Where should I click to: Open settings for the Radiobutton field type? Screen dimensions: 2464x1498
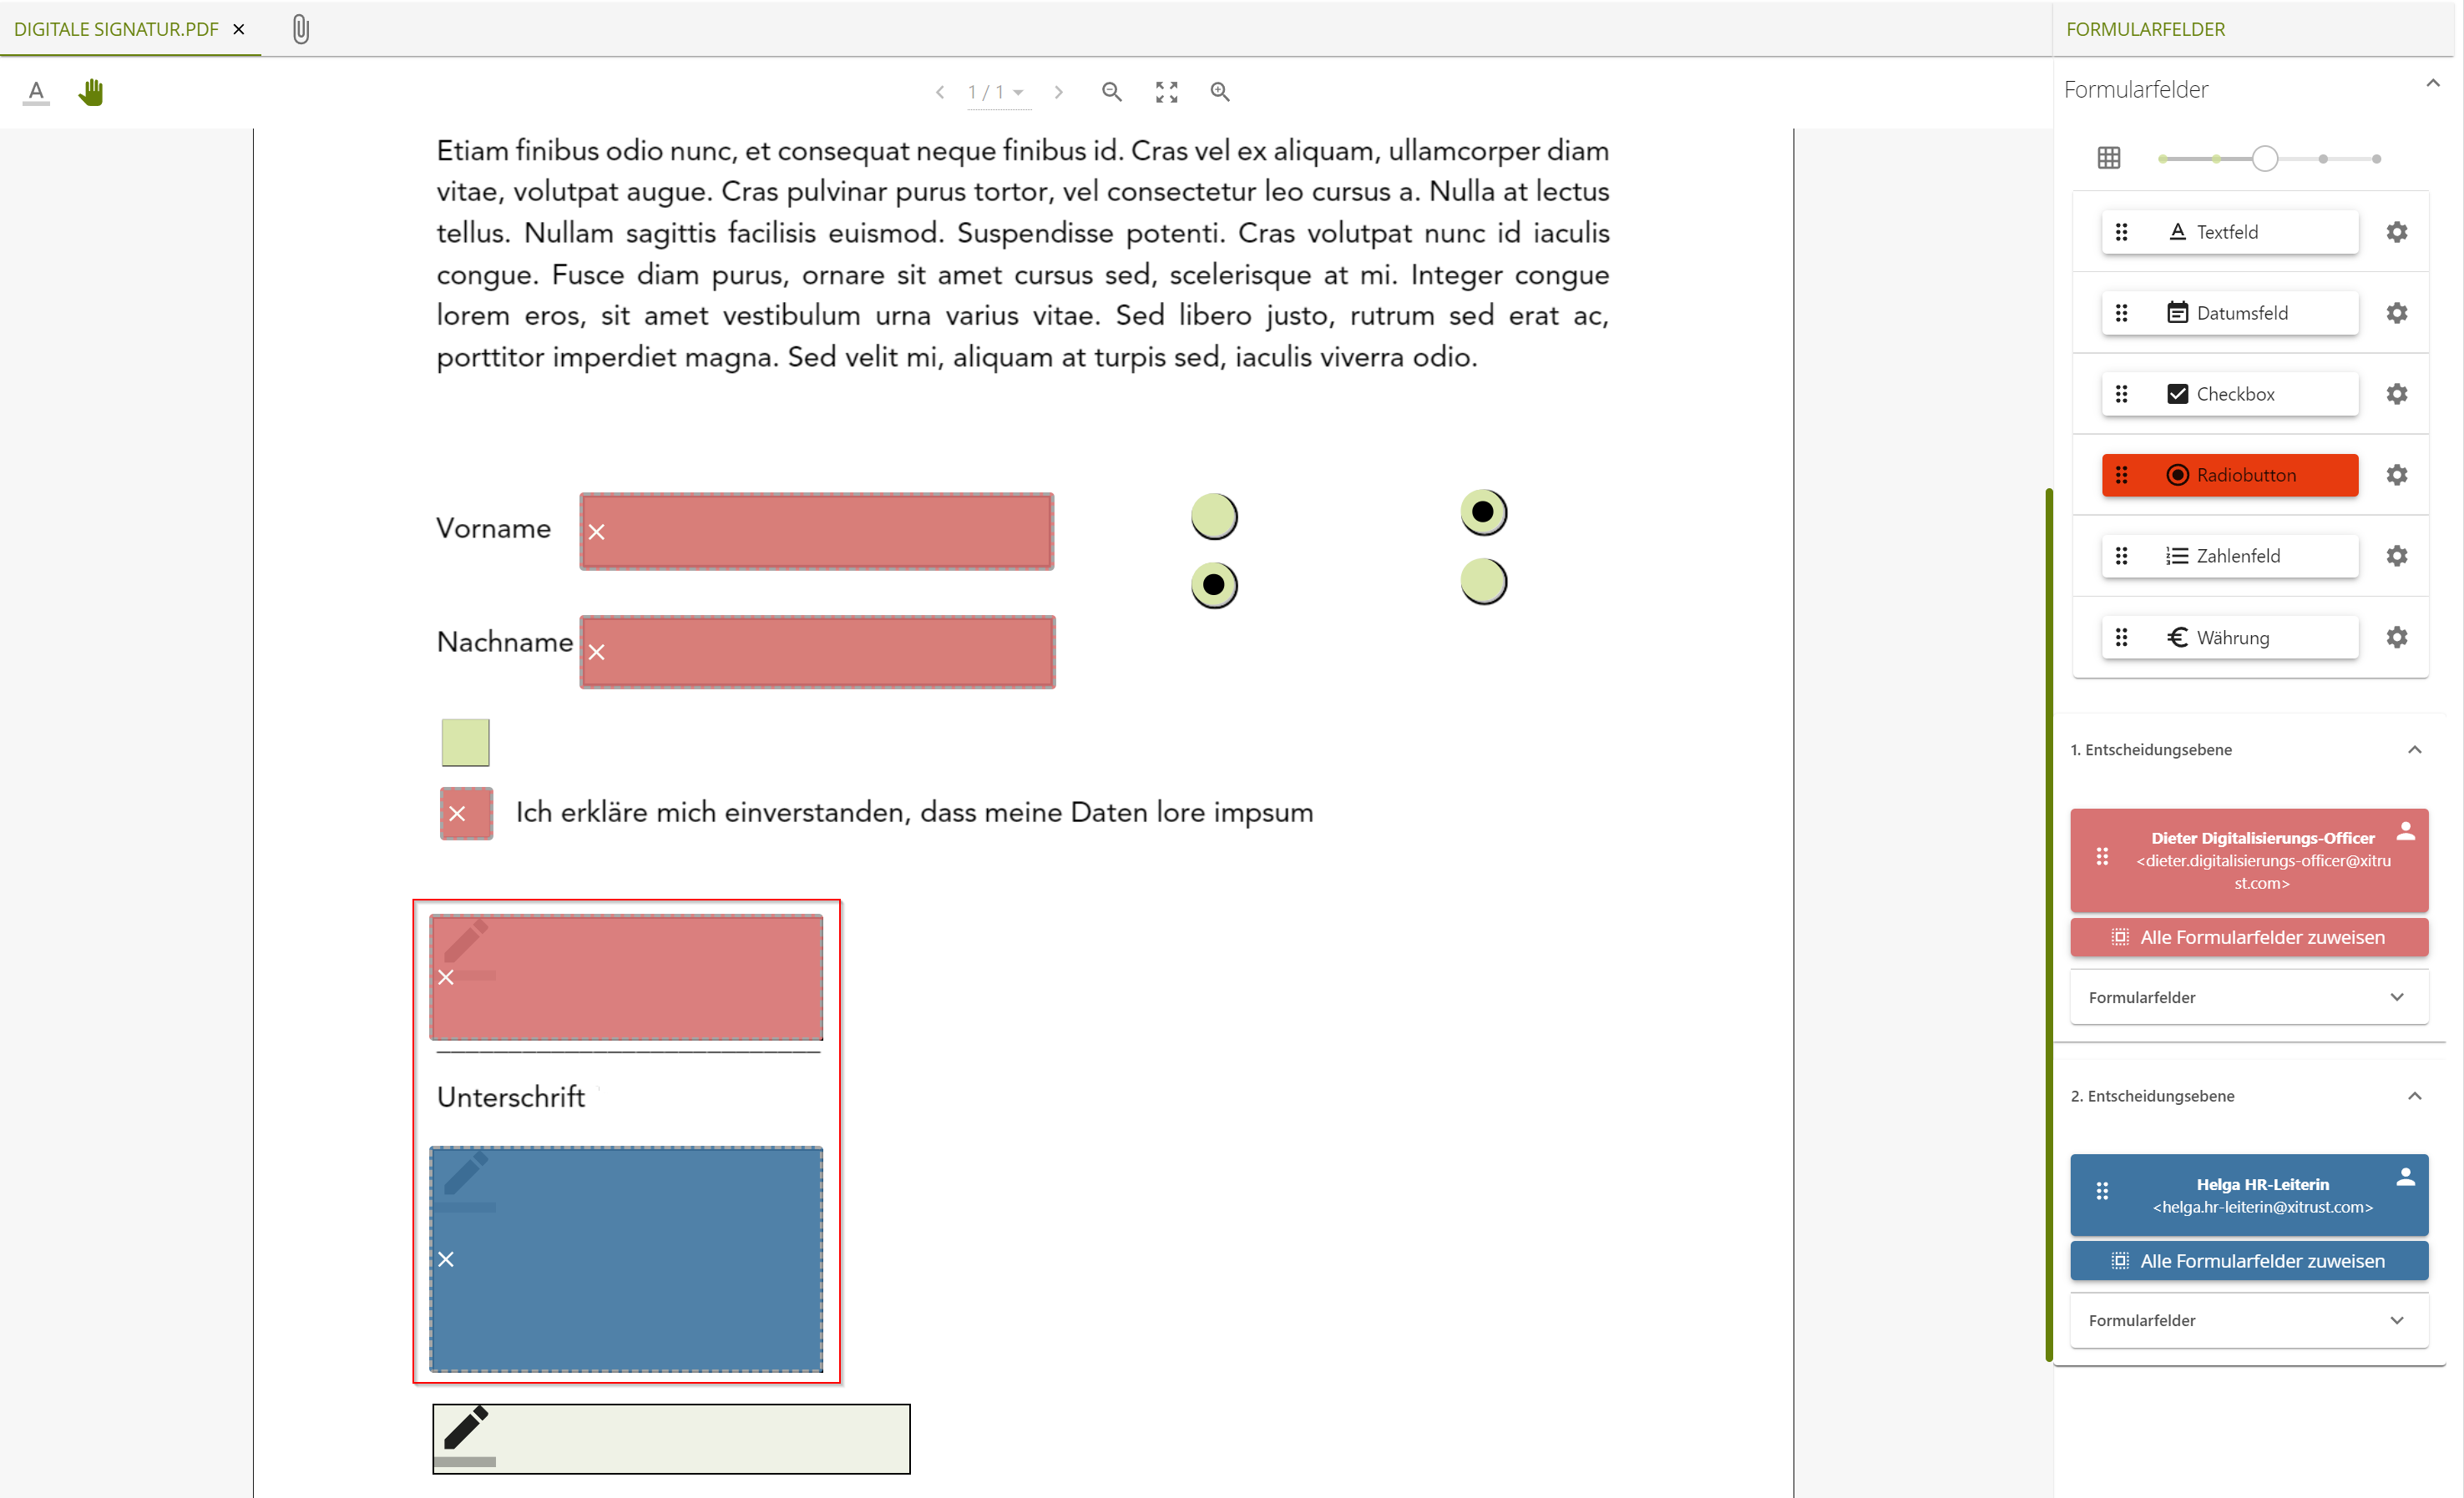coord(2397,475)
